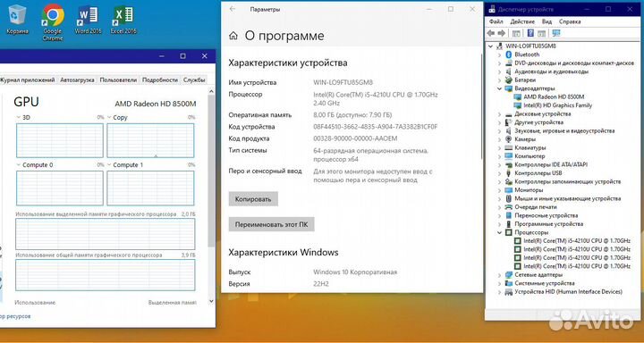Expand the Аудиовходы и аудиовыходы node
644x343 pixels.
coord(499,71)
